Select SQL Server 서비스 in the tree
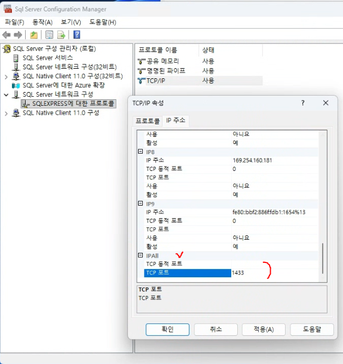Screen dimensions: 343x364 [48, 58]
